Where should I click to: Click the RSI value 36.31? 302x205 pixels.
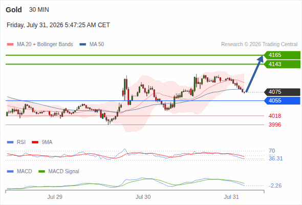275,158
